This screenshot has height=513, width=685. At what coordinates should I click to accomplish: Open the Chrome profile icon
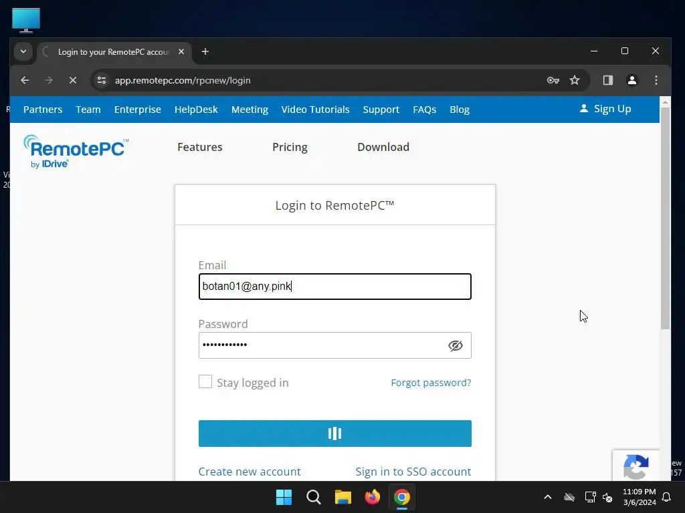[631, 80]
